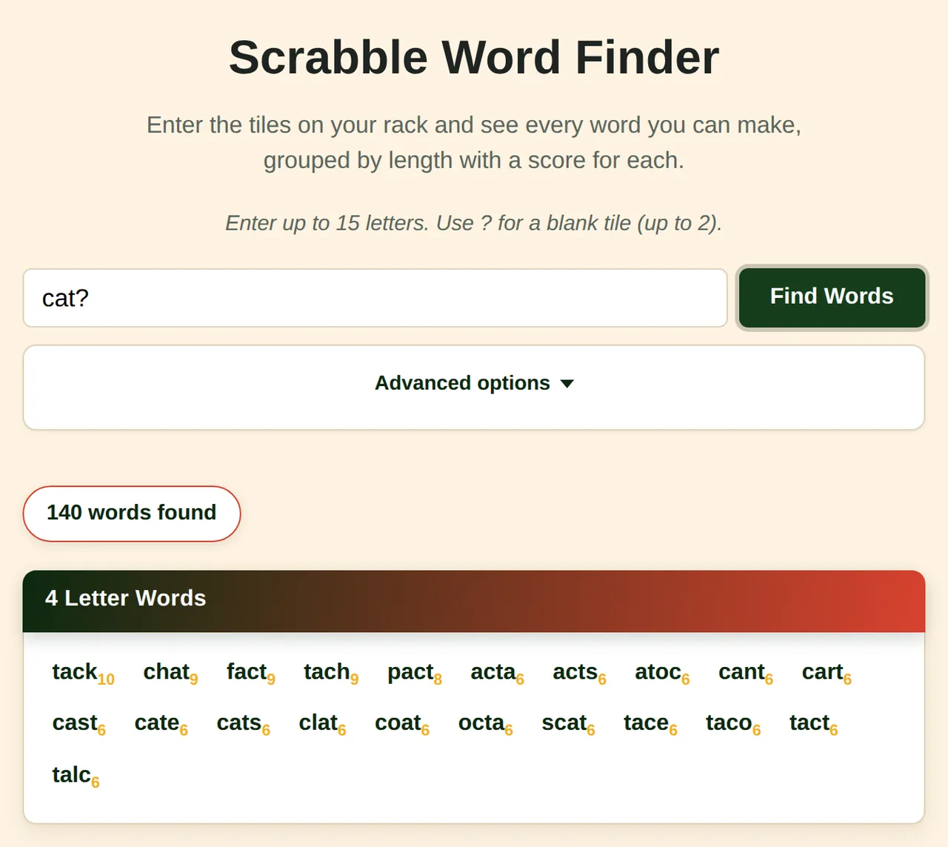Screen dimensions: 948x847
Task: Select the word cate
Action: pos(161,723)
